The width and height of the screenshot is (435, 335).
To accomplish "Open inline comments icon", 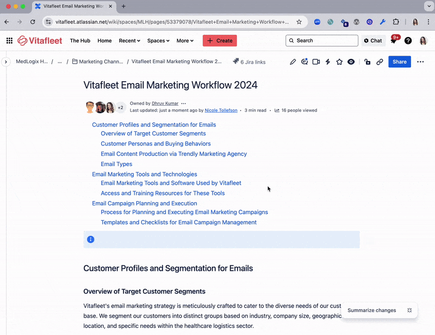I will pyautogui.click(x=304, y=62).
